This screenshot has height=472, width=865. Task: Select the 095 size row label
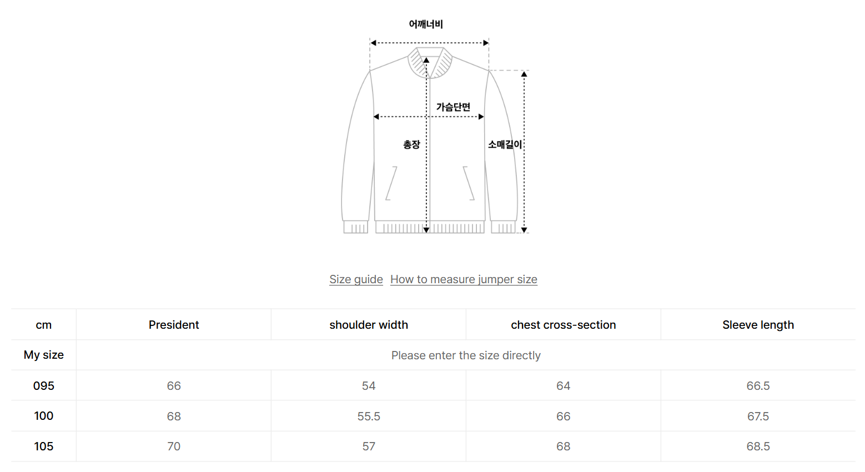pyautogui.click(x=43, y=386)
